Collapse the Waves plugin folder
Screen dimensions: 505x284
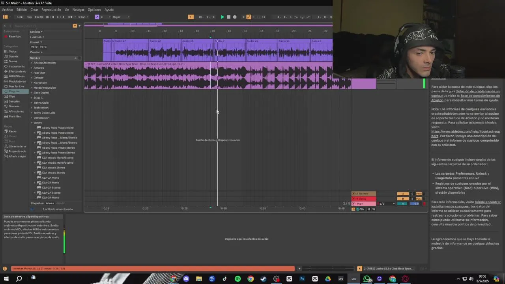click(x=32, y=123)
